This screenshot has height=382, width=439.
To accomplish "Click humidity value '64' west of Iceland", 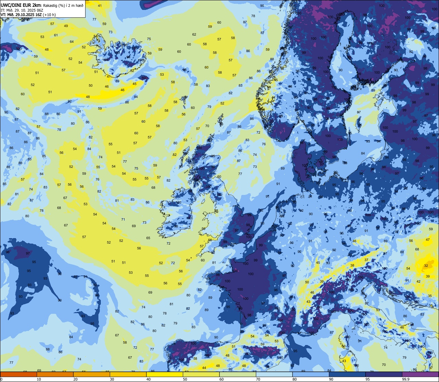I will coord(72,42).
